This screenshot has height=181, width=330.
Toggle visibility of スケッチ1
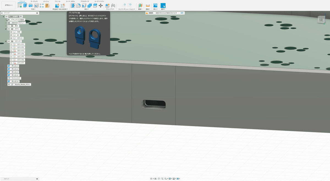click(11, 44)
